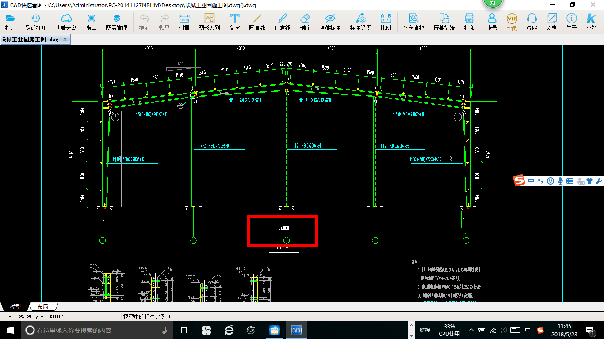
Task: Select the 窗口 window zoom tool
Action: pos(92,22)
